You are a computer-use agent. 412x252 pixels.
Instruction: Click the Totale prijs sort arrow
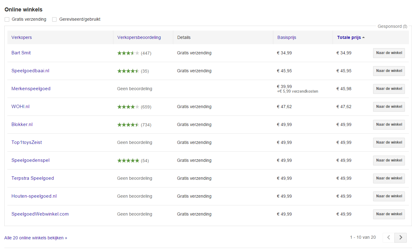(x=364, y=38)
